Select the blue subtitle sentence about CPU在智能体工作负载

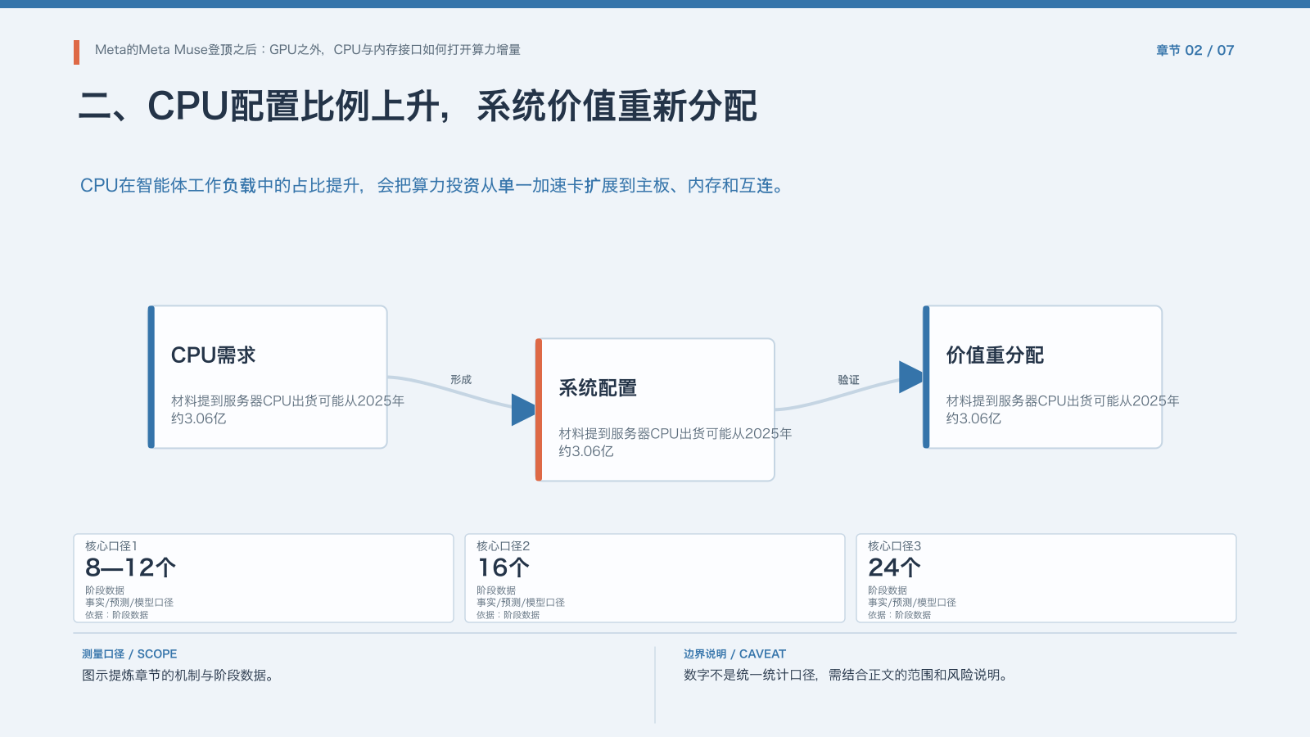434,186
